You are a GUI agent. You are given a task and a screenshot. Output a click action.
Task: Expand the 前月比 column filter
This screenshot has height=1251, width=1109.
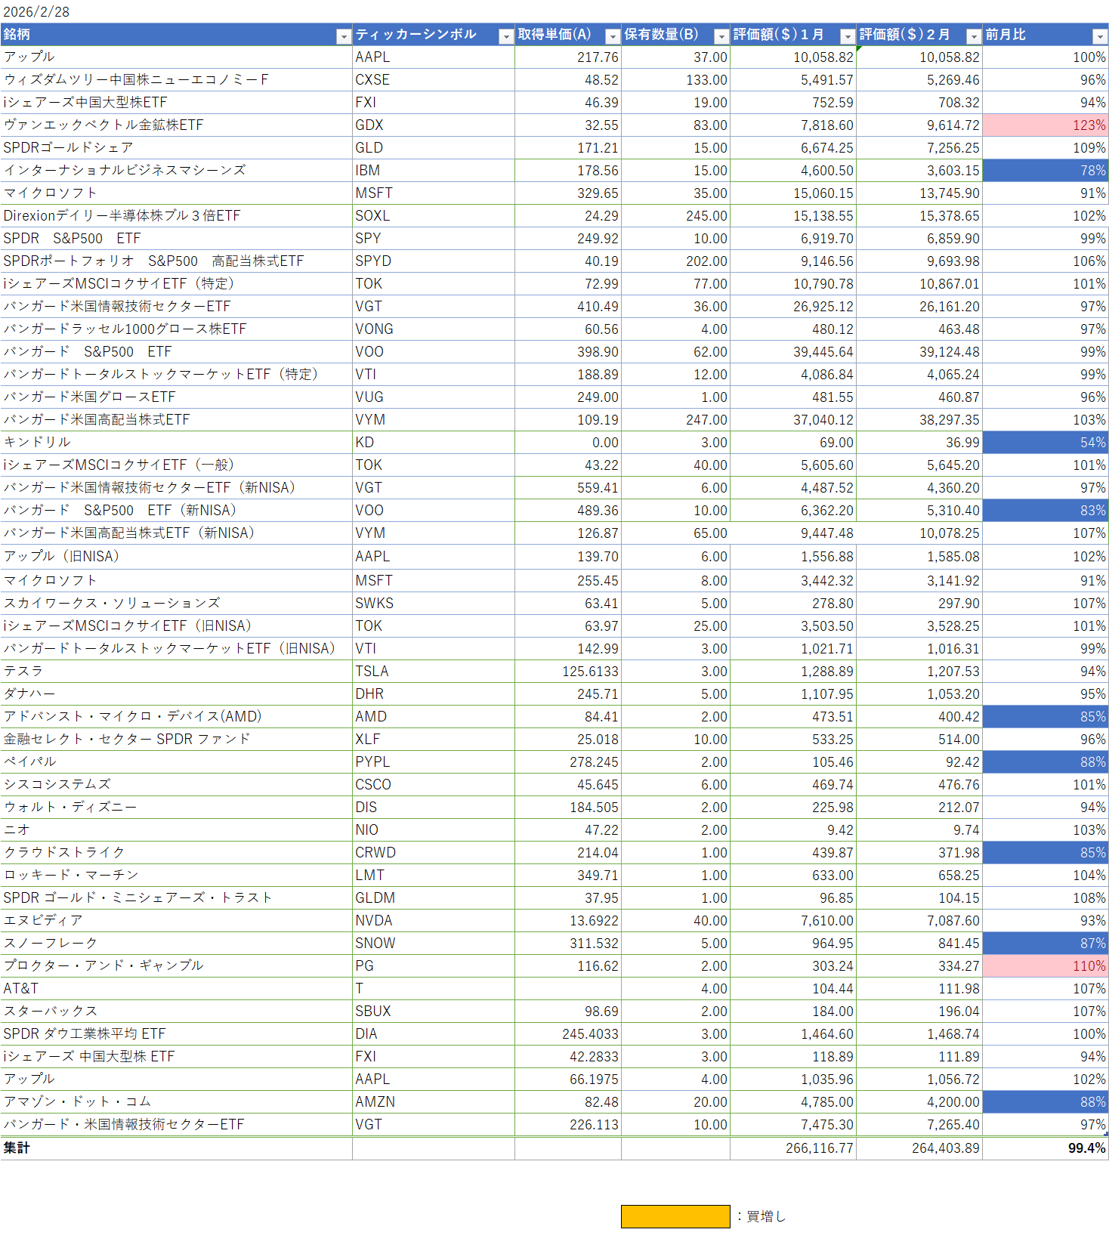pos(1100,36)
